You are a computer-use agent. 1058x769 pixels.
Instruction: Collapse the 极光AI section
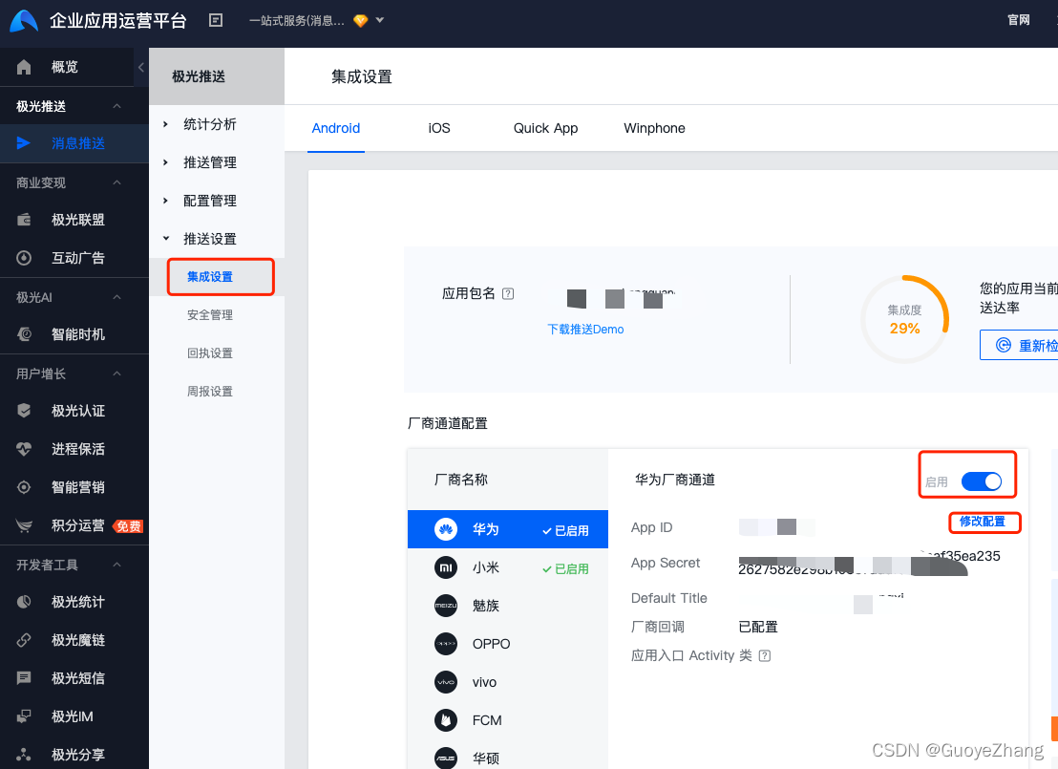point(116,297)
